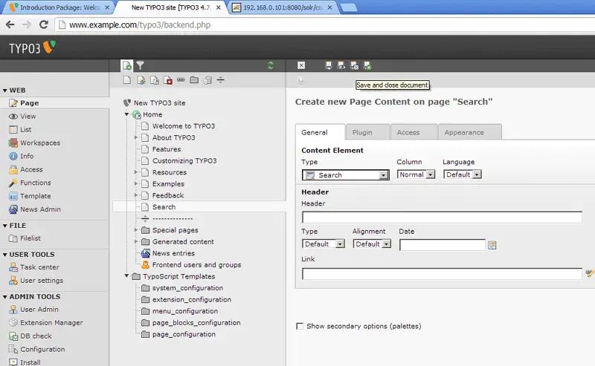Open Workspaces module
This screenshot has height=366, width=595.
click(x=40, y=143)
